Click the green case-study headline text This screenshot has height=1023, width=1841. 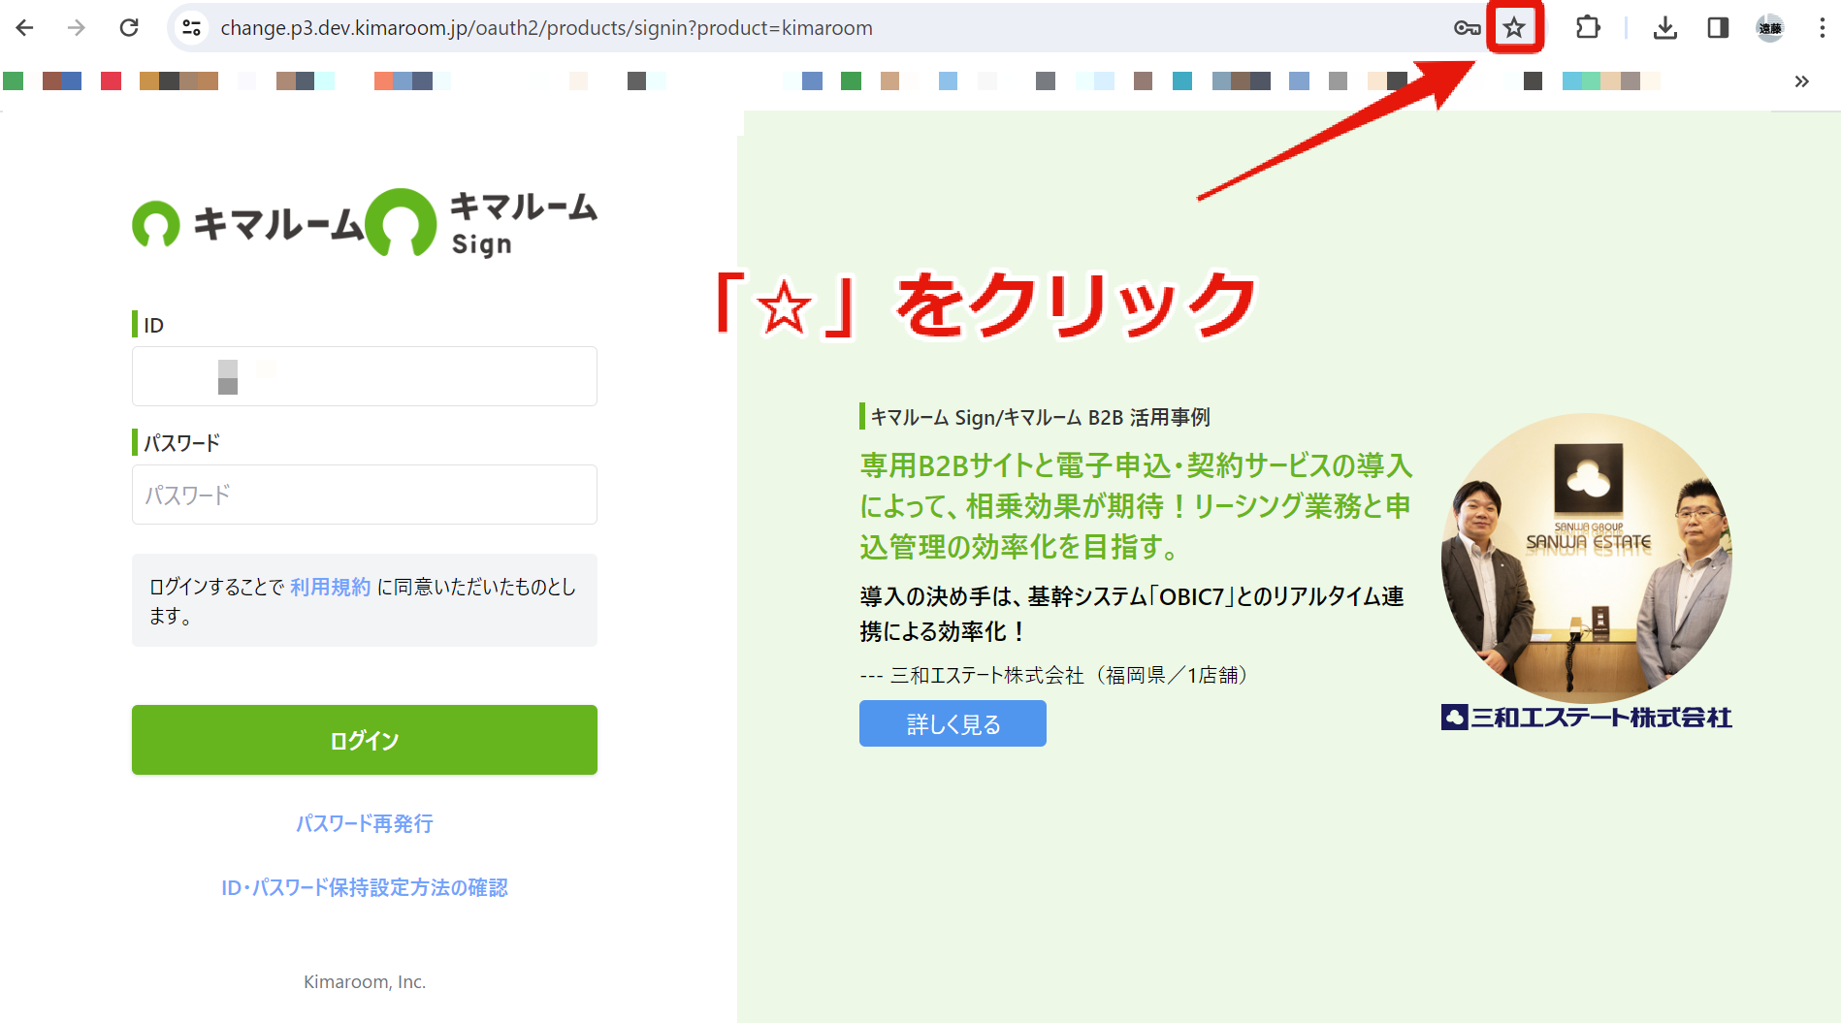pos(1135,505)
